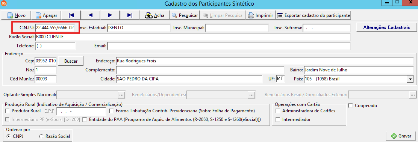Click the Buscar CEP button
Image resolution: width=418 pixels, height=142 pixels.
click(71, 61)
